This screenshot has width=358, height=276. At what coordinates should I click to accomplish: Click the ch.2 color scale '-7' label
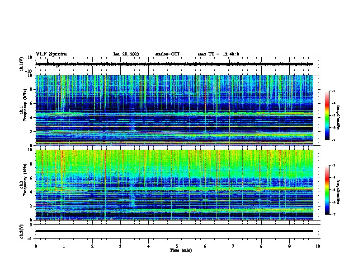pyautogui.click(x=333, y=214)
